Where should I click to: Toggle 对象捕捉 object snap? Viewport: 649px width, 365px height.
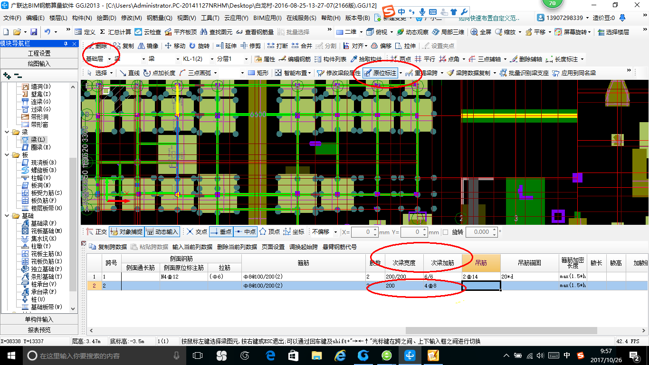click(126, 231)
